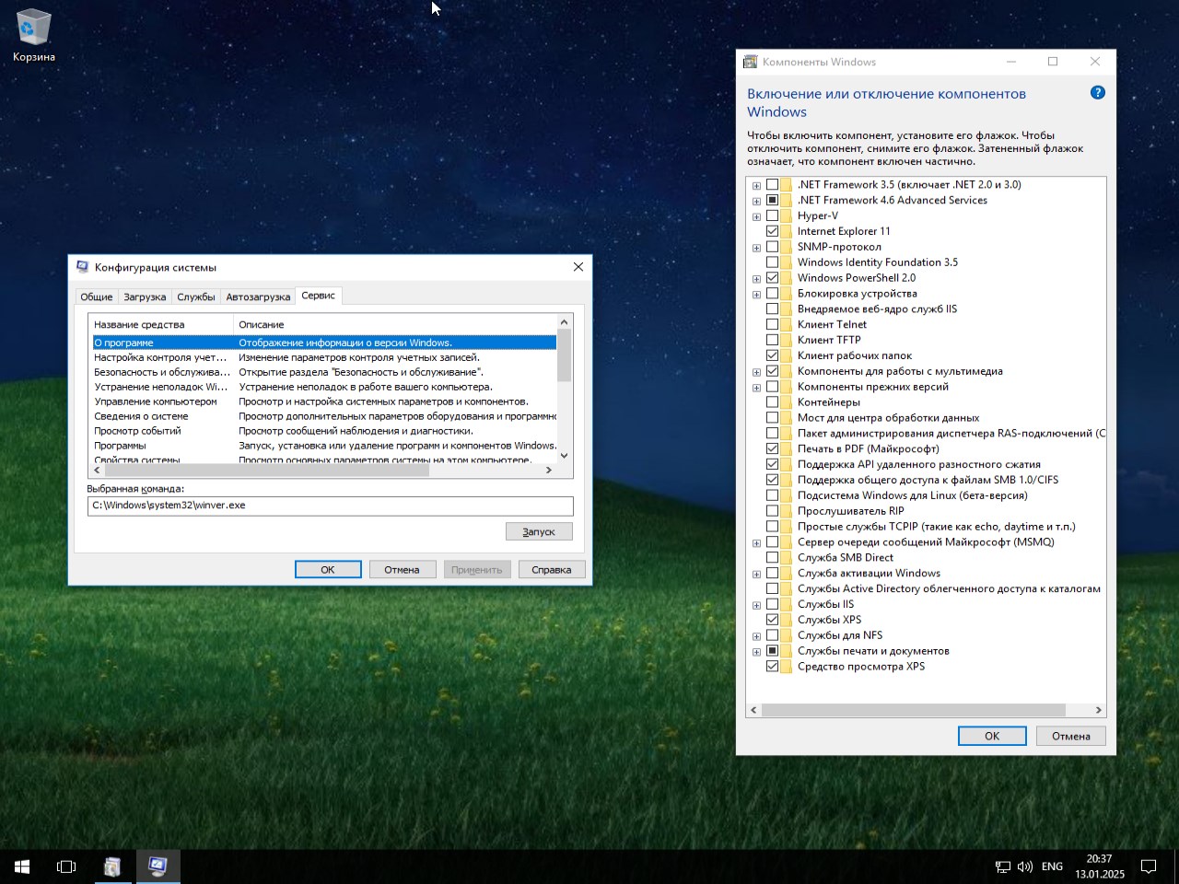Expand the Службы IIS node
The width and height of the screenshot is (1179, 884).
click(756, 605)
